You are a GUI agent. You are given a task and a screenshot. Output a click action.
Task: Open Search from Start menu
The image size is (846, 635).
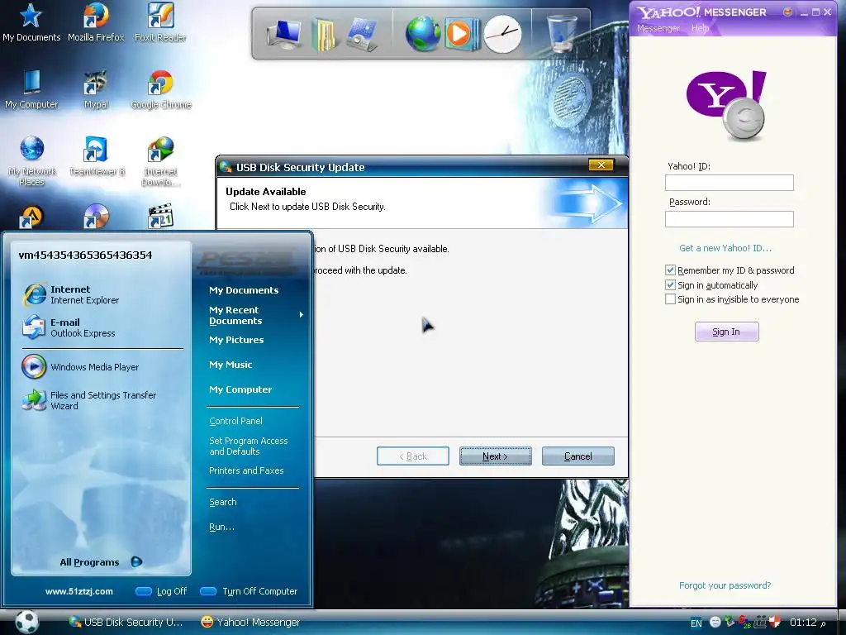[x=223, y=502]
